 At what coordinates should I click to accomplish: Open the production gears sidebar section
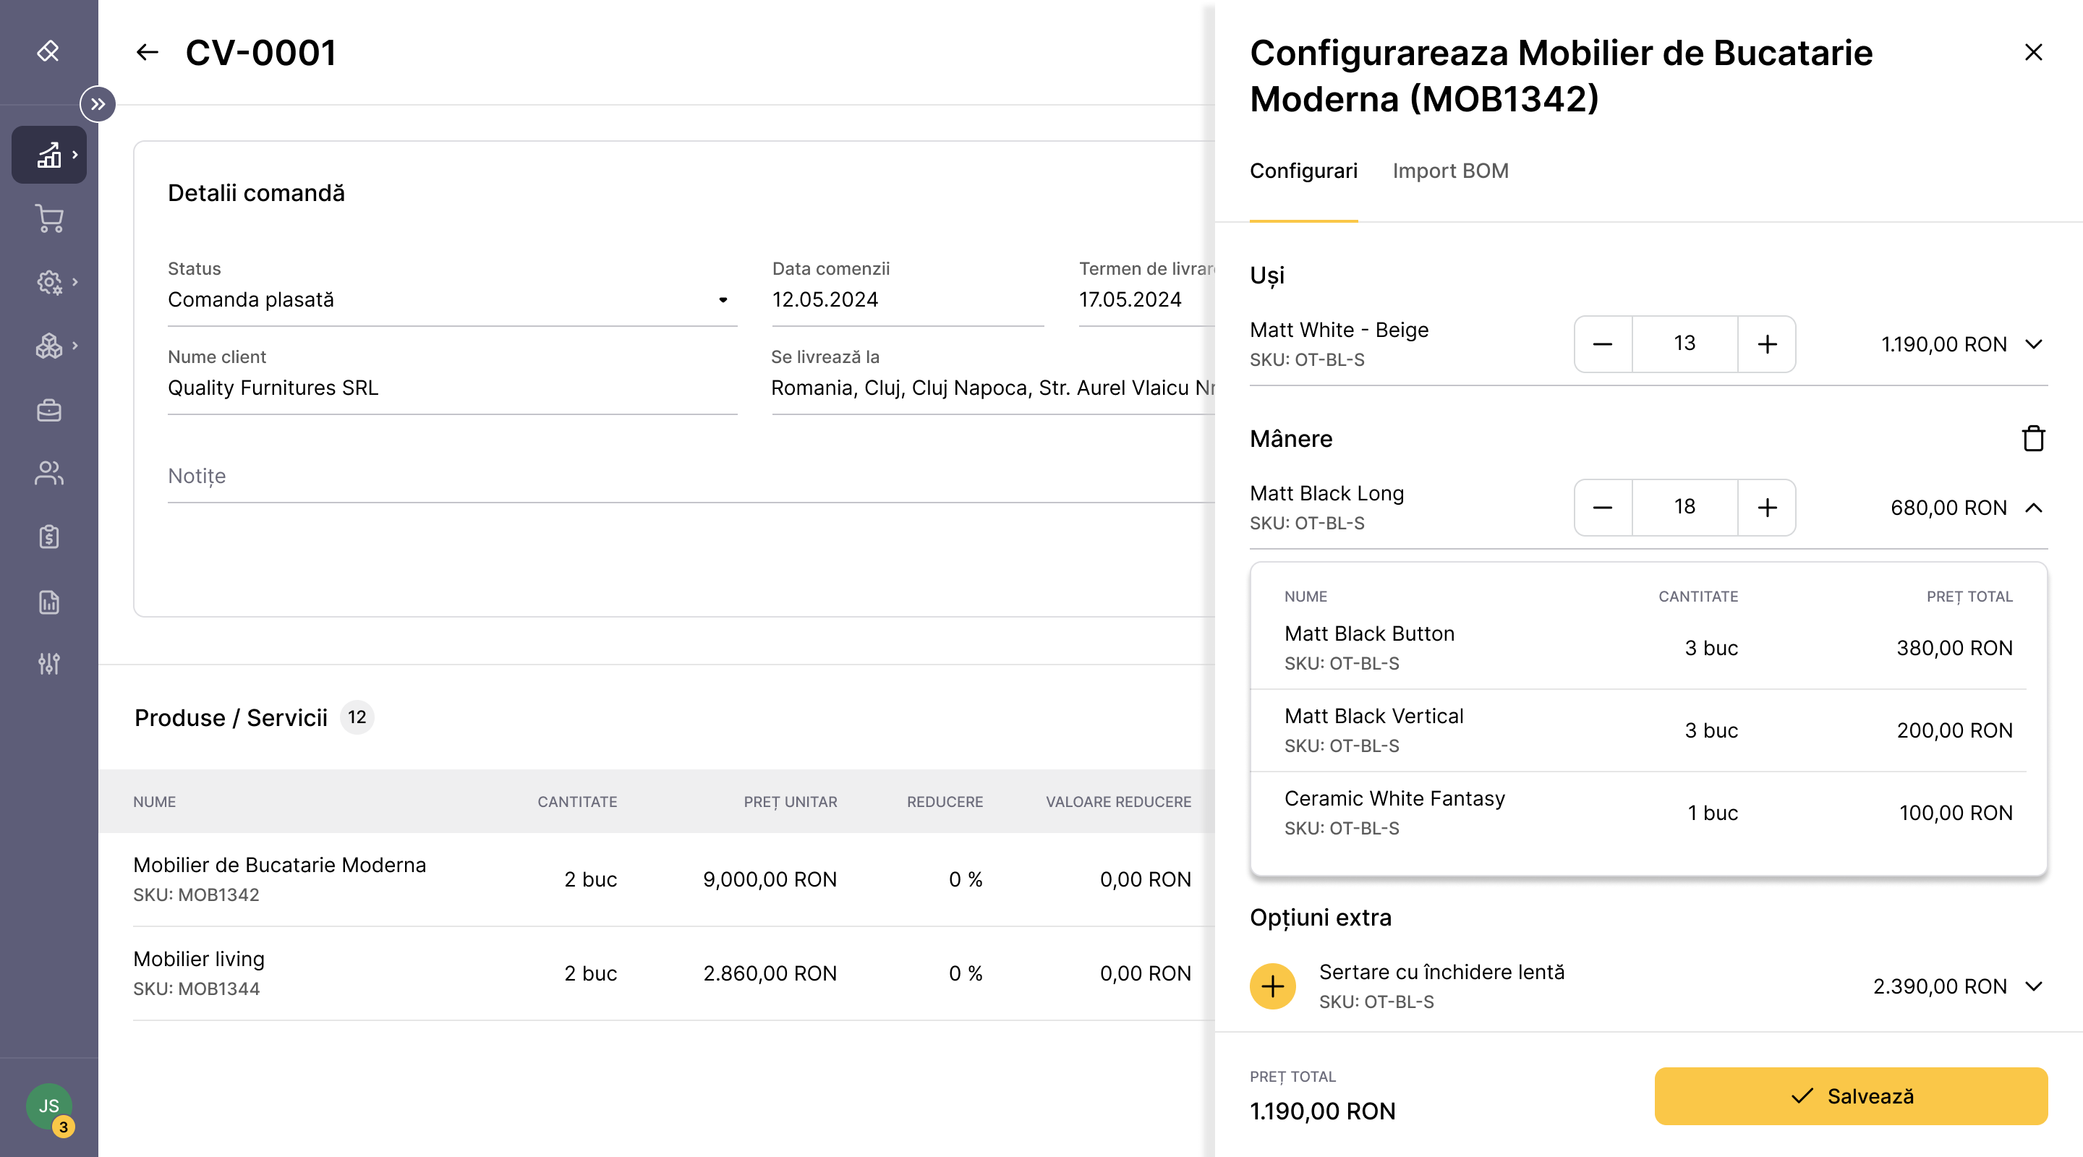pos(49,282)
